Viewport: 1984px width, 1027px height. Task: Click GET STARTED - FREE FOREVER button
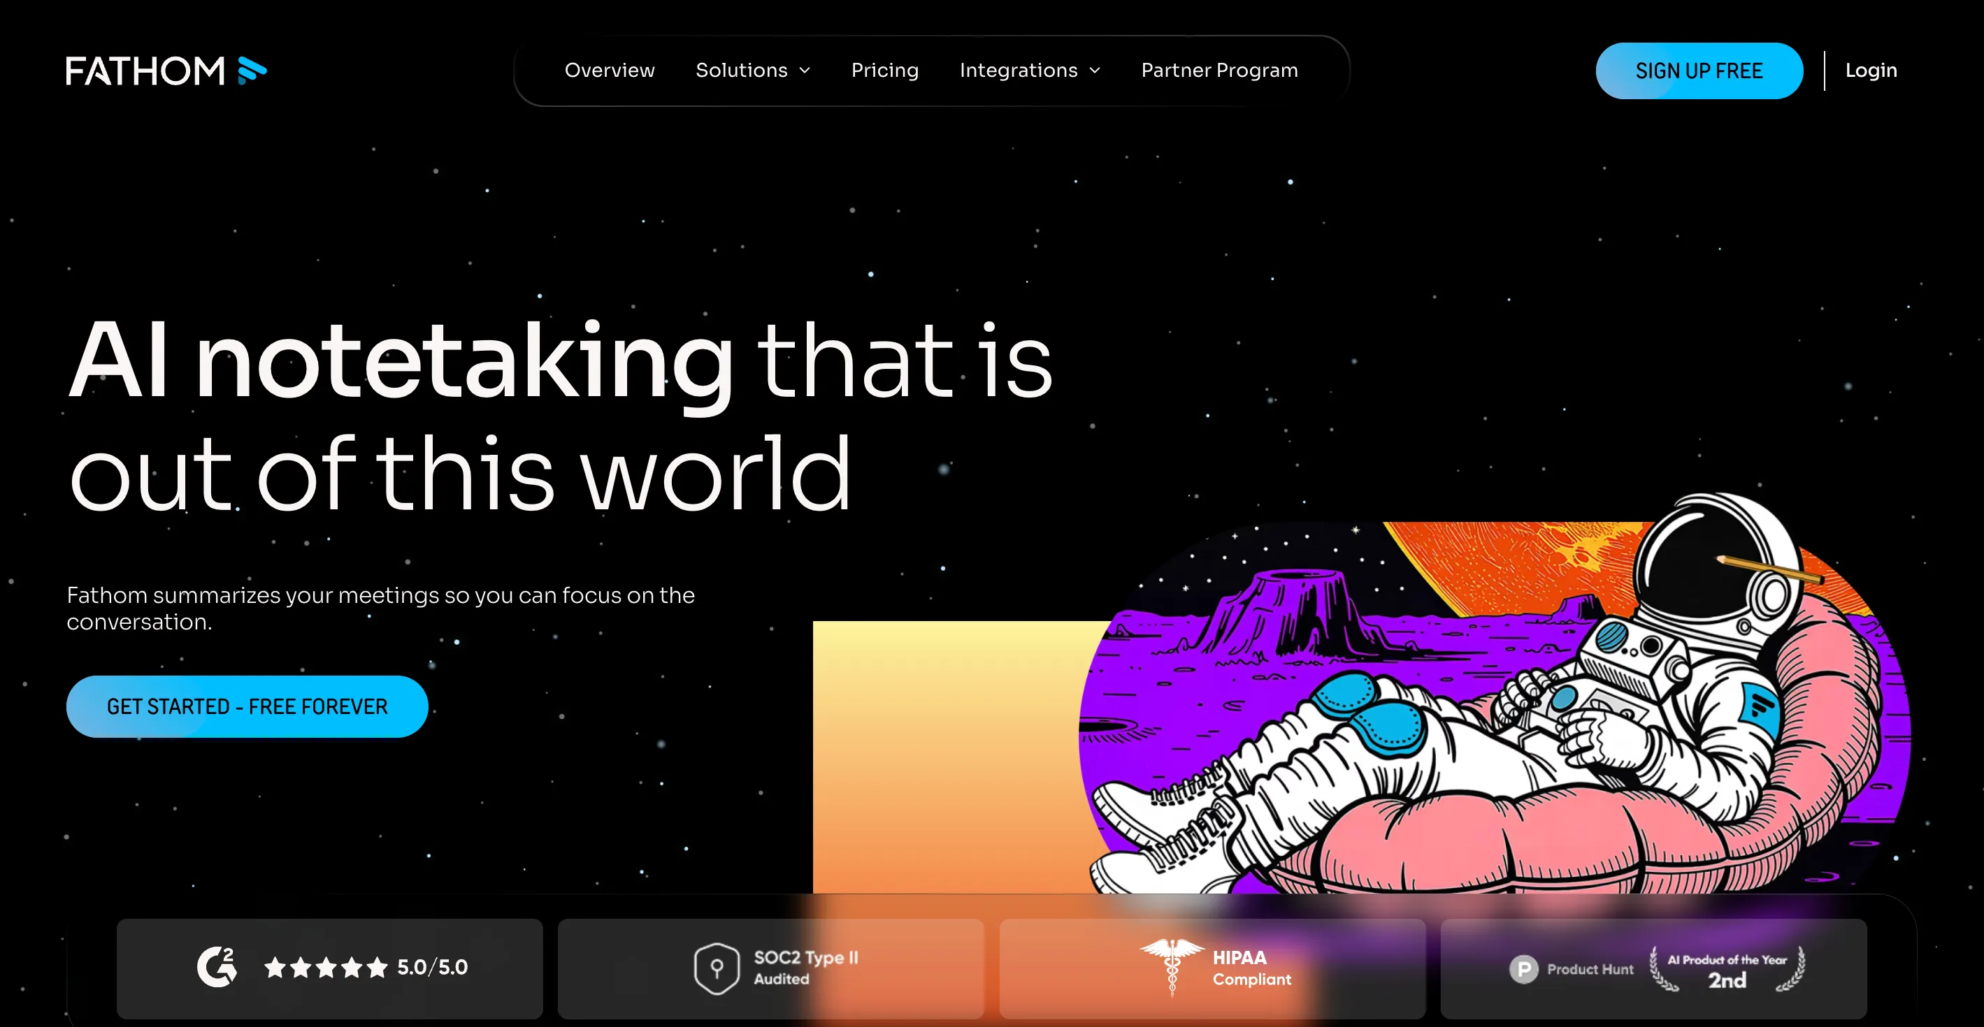(247, 707)
